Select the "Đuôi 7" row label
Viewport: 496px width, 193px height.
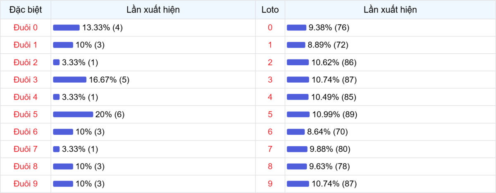tap(26, 149)
